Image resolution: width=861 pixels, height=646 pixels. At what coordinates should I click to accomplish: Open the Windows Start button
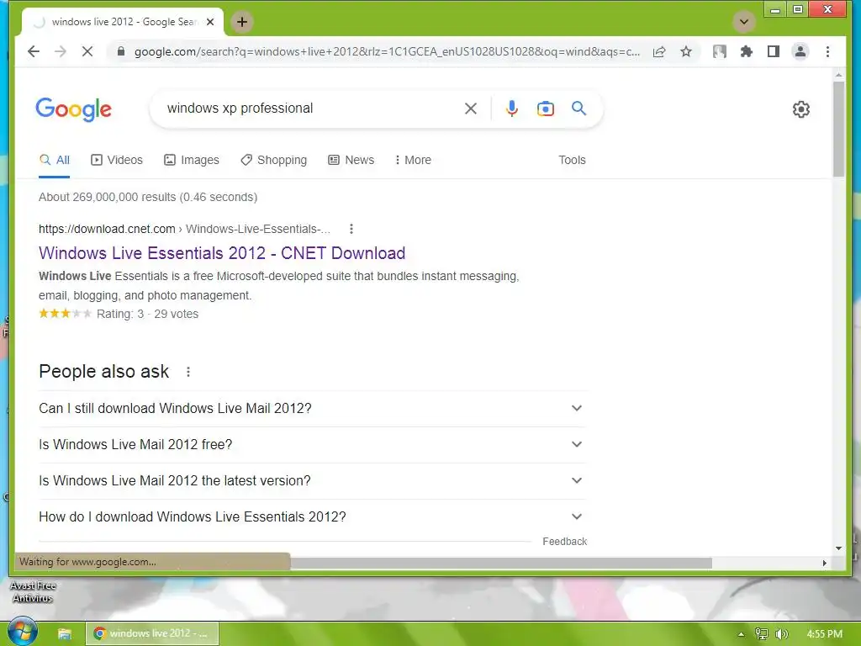point(22,632)
